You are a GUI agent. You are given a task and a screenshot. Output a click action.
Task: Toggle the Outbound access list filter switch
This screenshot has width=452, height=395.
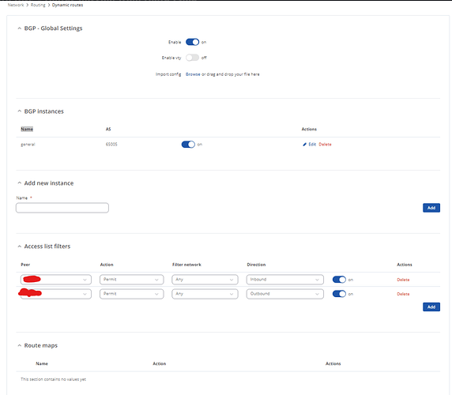[339, 294]
